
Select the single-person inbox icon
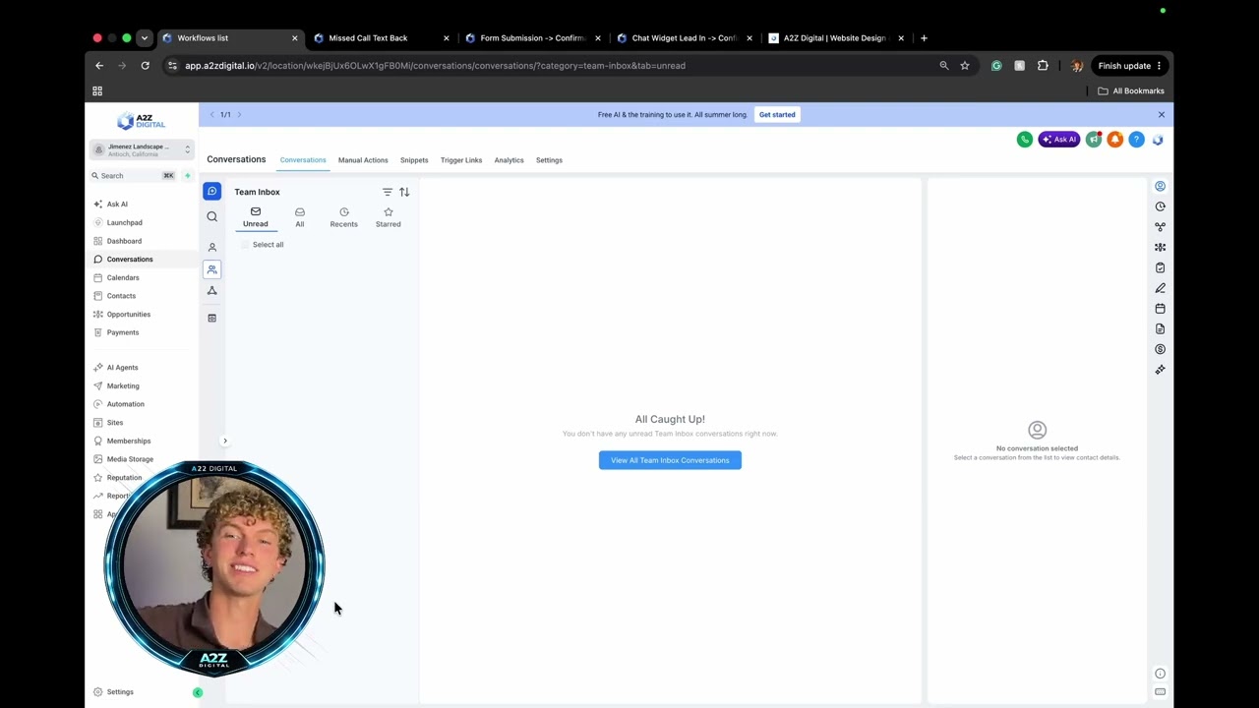tap(211, 247)
